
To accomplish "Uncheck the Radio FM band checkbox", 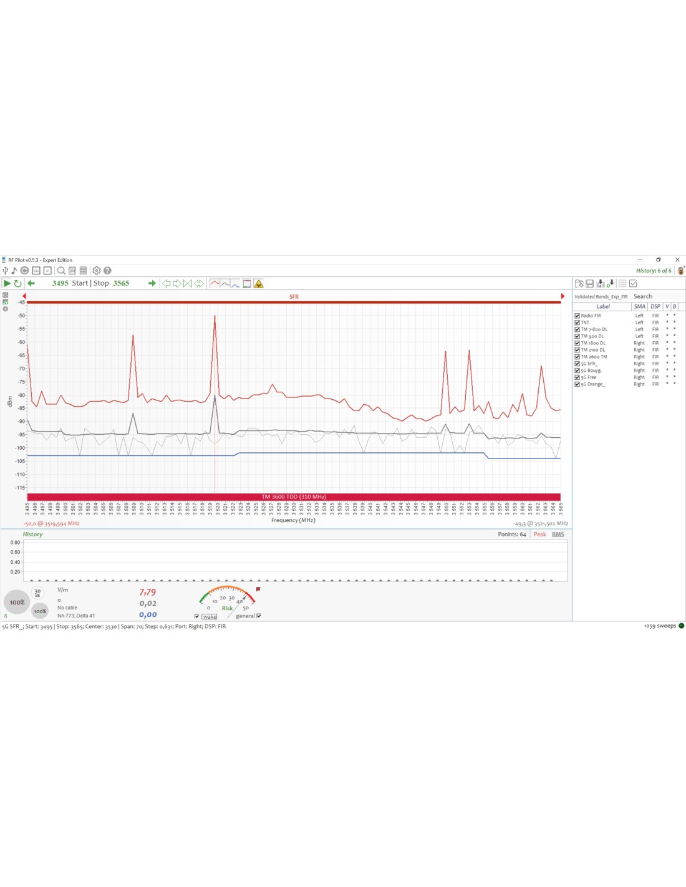I will click(x=577, y=316).
